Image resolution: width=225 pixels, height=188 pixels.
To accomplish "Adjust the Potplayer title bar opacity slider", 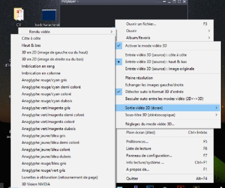I will pyautogui.click(x=160, y=2).
